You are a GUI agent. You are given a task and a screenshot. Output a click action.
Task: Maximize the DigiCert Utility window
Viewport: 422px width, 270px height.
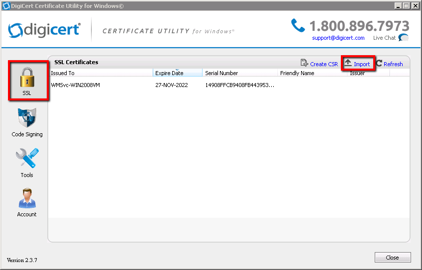(x=407, y=5)
